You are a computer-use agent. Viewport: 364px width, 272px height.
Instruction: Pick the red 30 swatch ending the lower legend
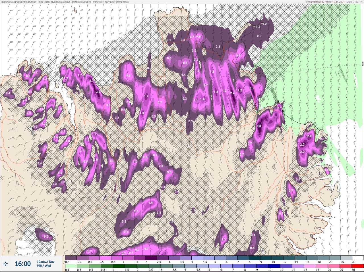(x=357, y=266)
